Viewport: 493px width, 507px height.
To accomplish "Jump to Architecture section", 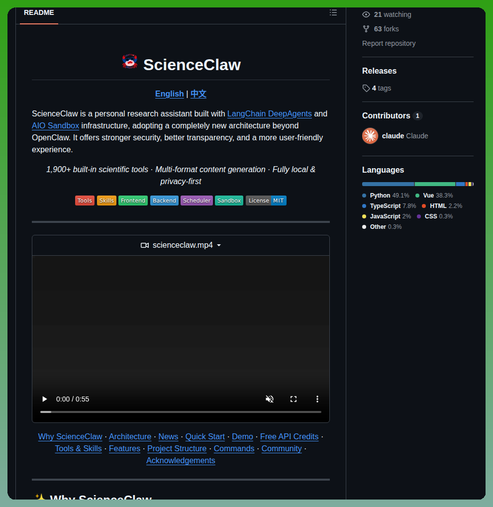I will [130, 436].
